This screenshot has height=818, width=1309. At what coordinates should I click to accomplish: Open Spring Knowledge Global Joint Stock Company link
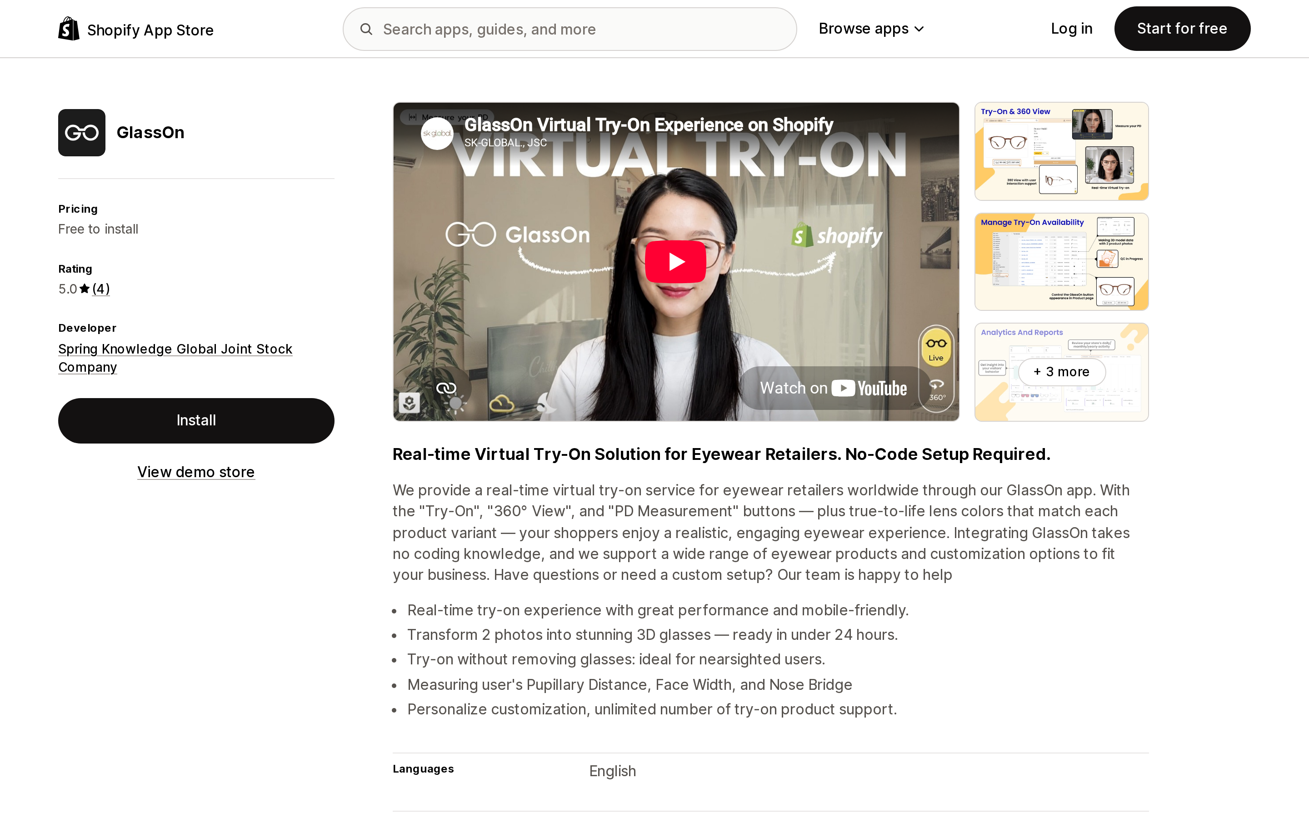tap(175, 358)
